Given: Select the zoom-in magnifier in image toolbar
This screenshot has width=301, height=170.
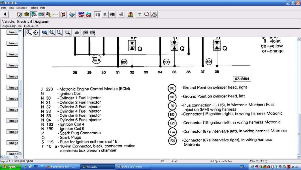Looking at the screenshot, I should click(29, 33).
